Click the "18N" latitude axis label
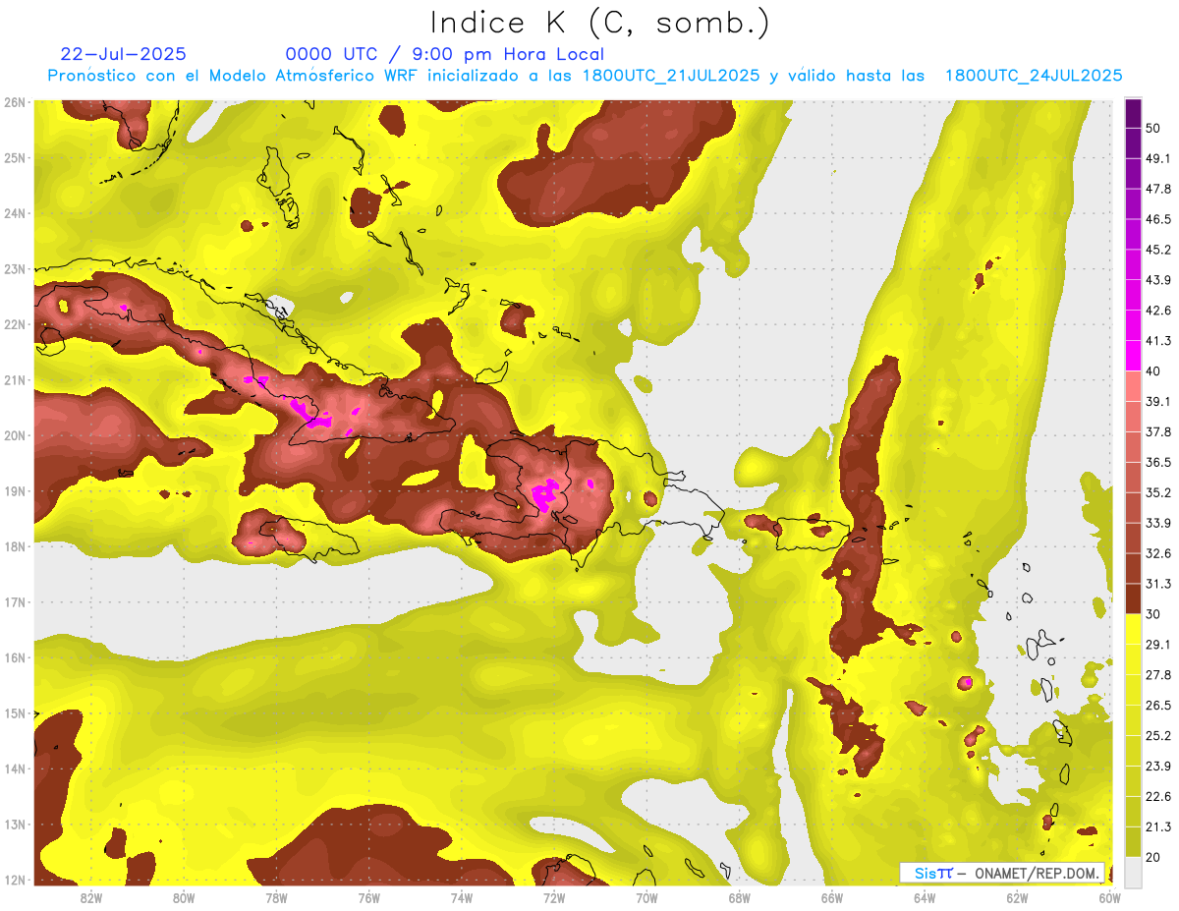Viewport: 1179px width, 911px height. click(15, 546)
